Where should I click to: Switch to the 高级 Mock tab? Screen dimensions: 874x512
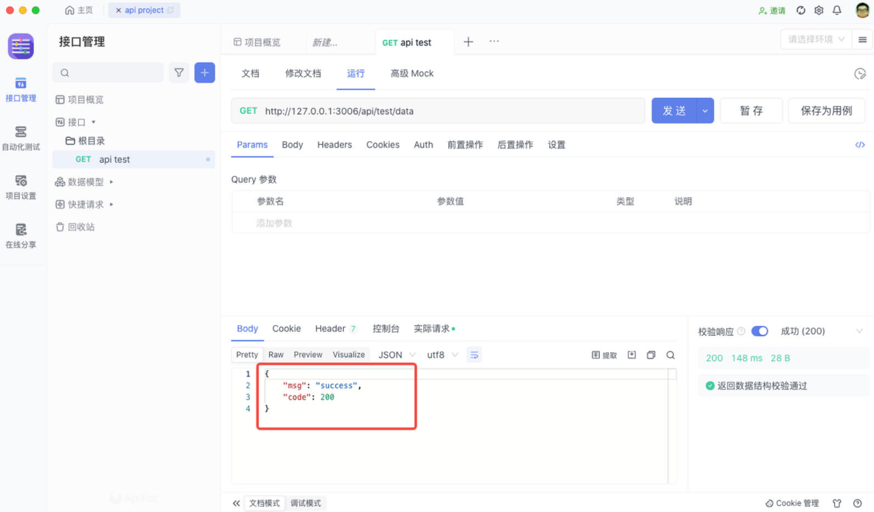tap(412, 74)
